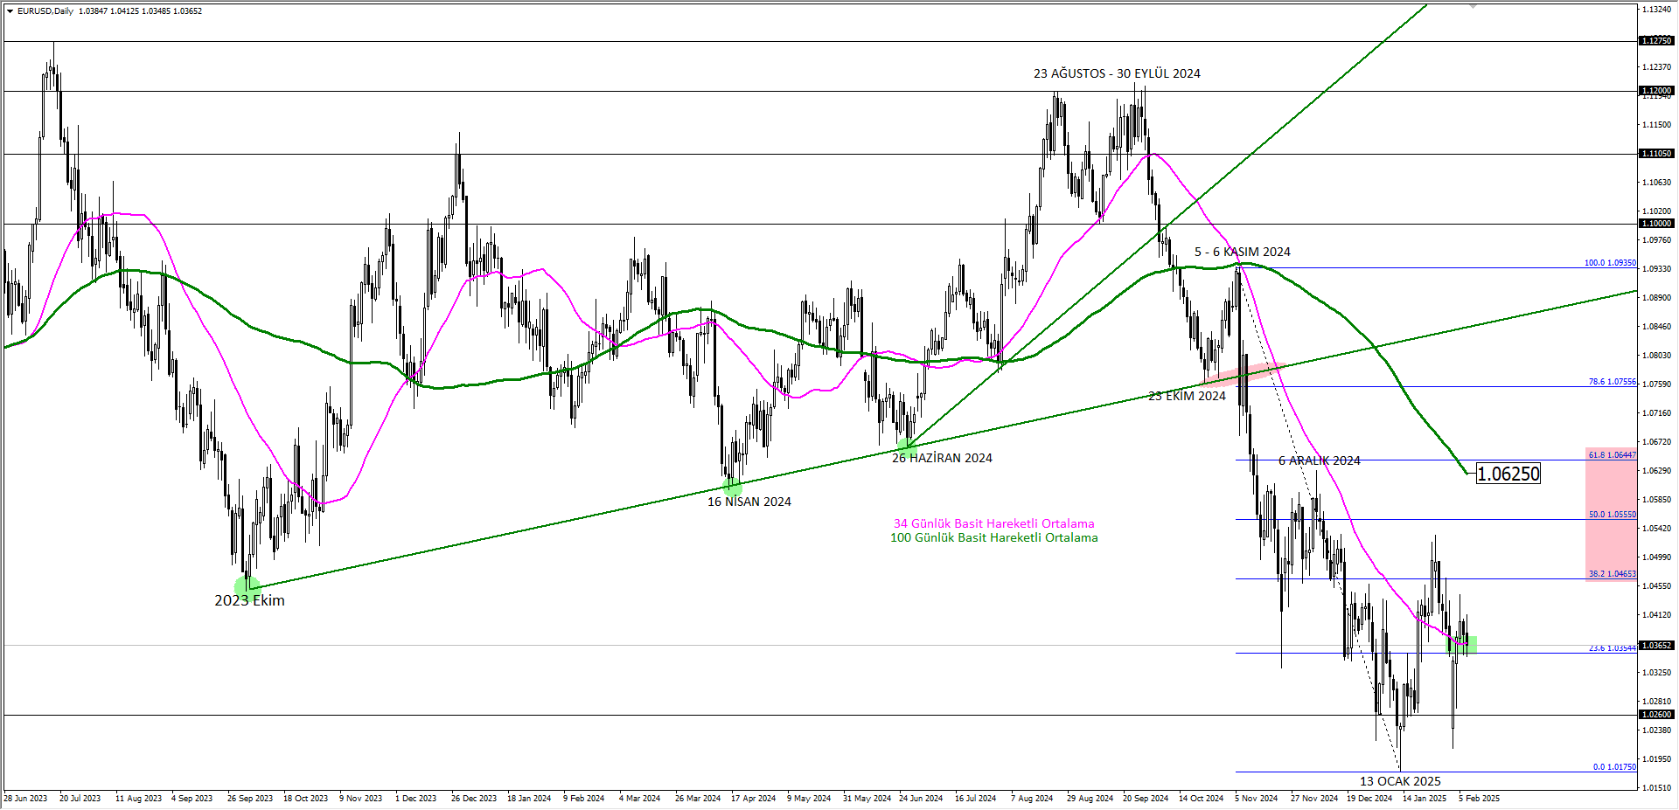This screenshot has width=1679, height=810.
Task: Click the Fibonacci '0.0 1.01750' level label
Action: pyautogui.click(x=1614, y=766)
